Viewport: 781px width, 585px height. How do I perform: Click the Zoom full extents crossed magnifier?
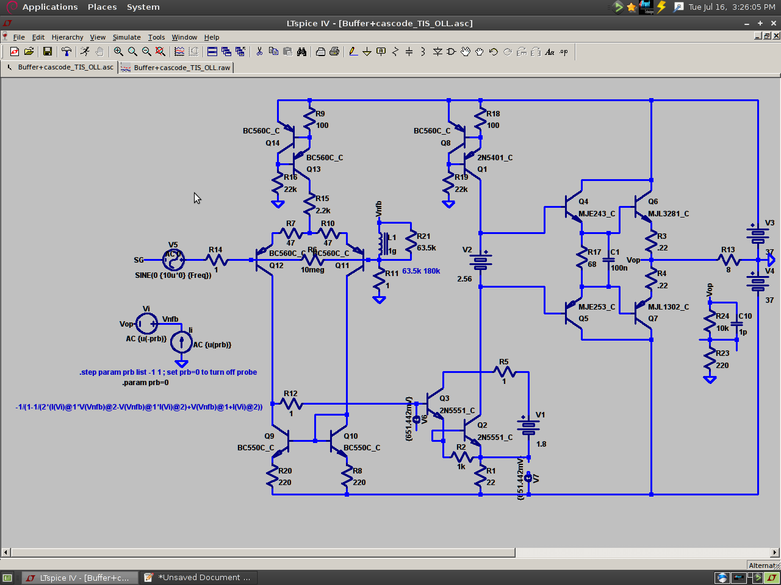(160, 52)
